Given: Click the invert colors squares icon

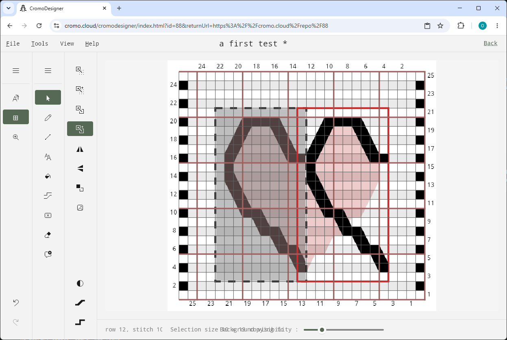Looking at the screenshot, I should coord(80,188).
